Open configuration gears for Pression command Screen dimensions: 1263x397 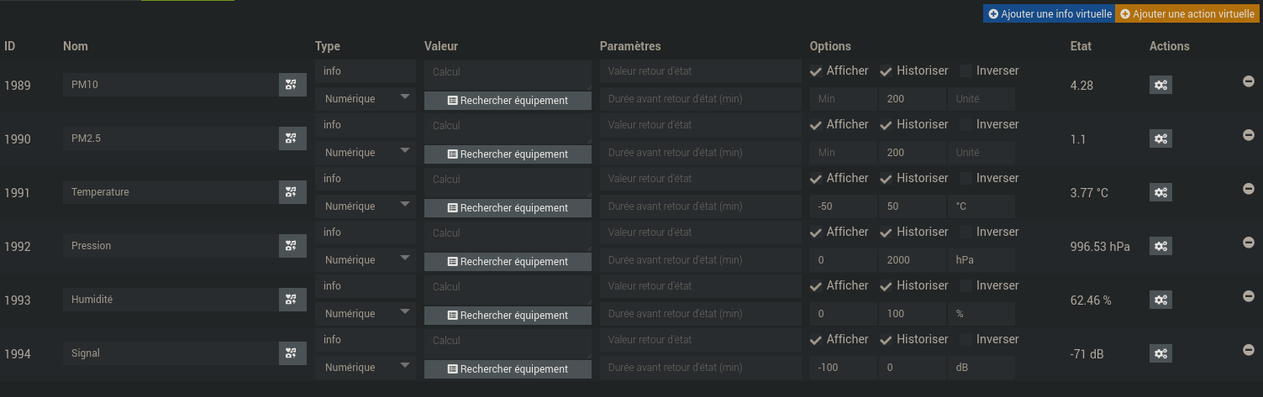(1160, 246)
